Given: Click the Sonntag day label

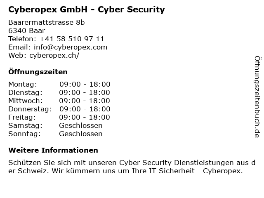Looking at the screenshot, I should [25, 134].
